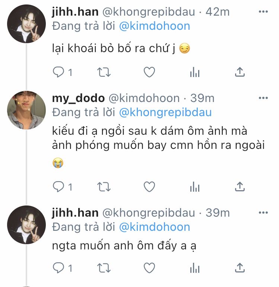This screenshot has width=279, height=287.
Task: Reply to my_dodo's tweet
Action: point(58,187)
